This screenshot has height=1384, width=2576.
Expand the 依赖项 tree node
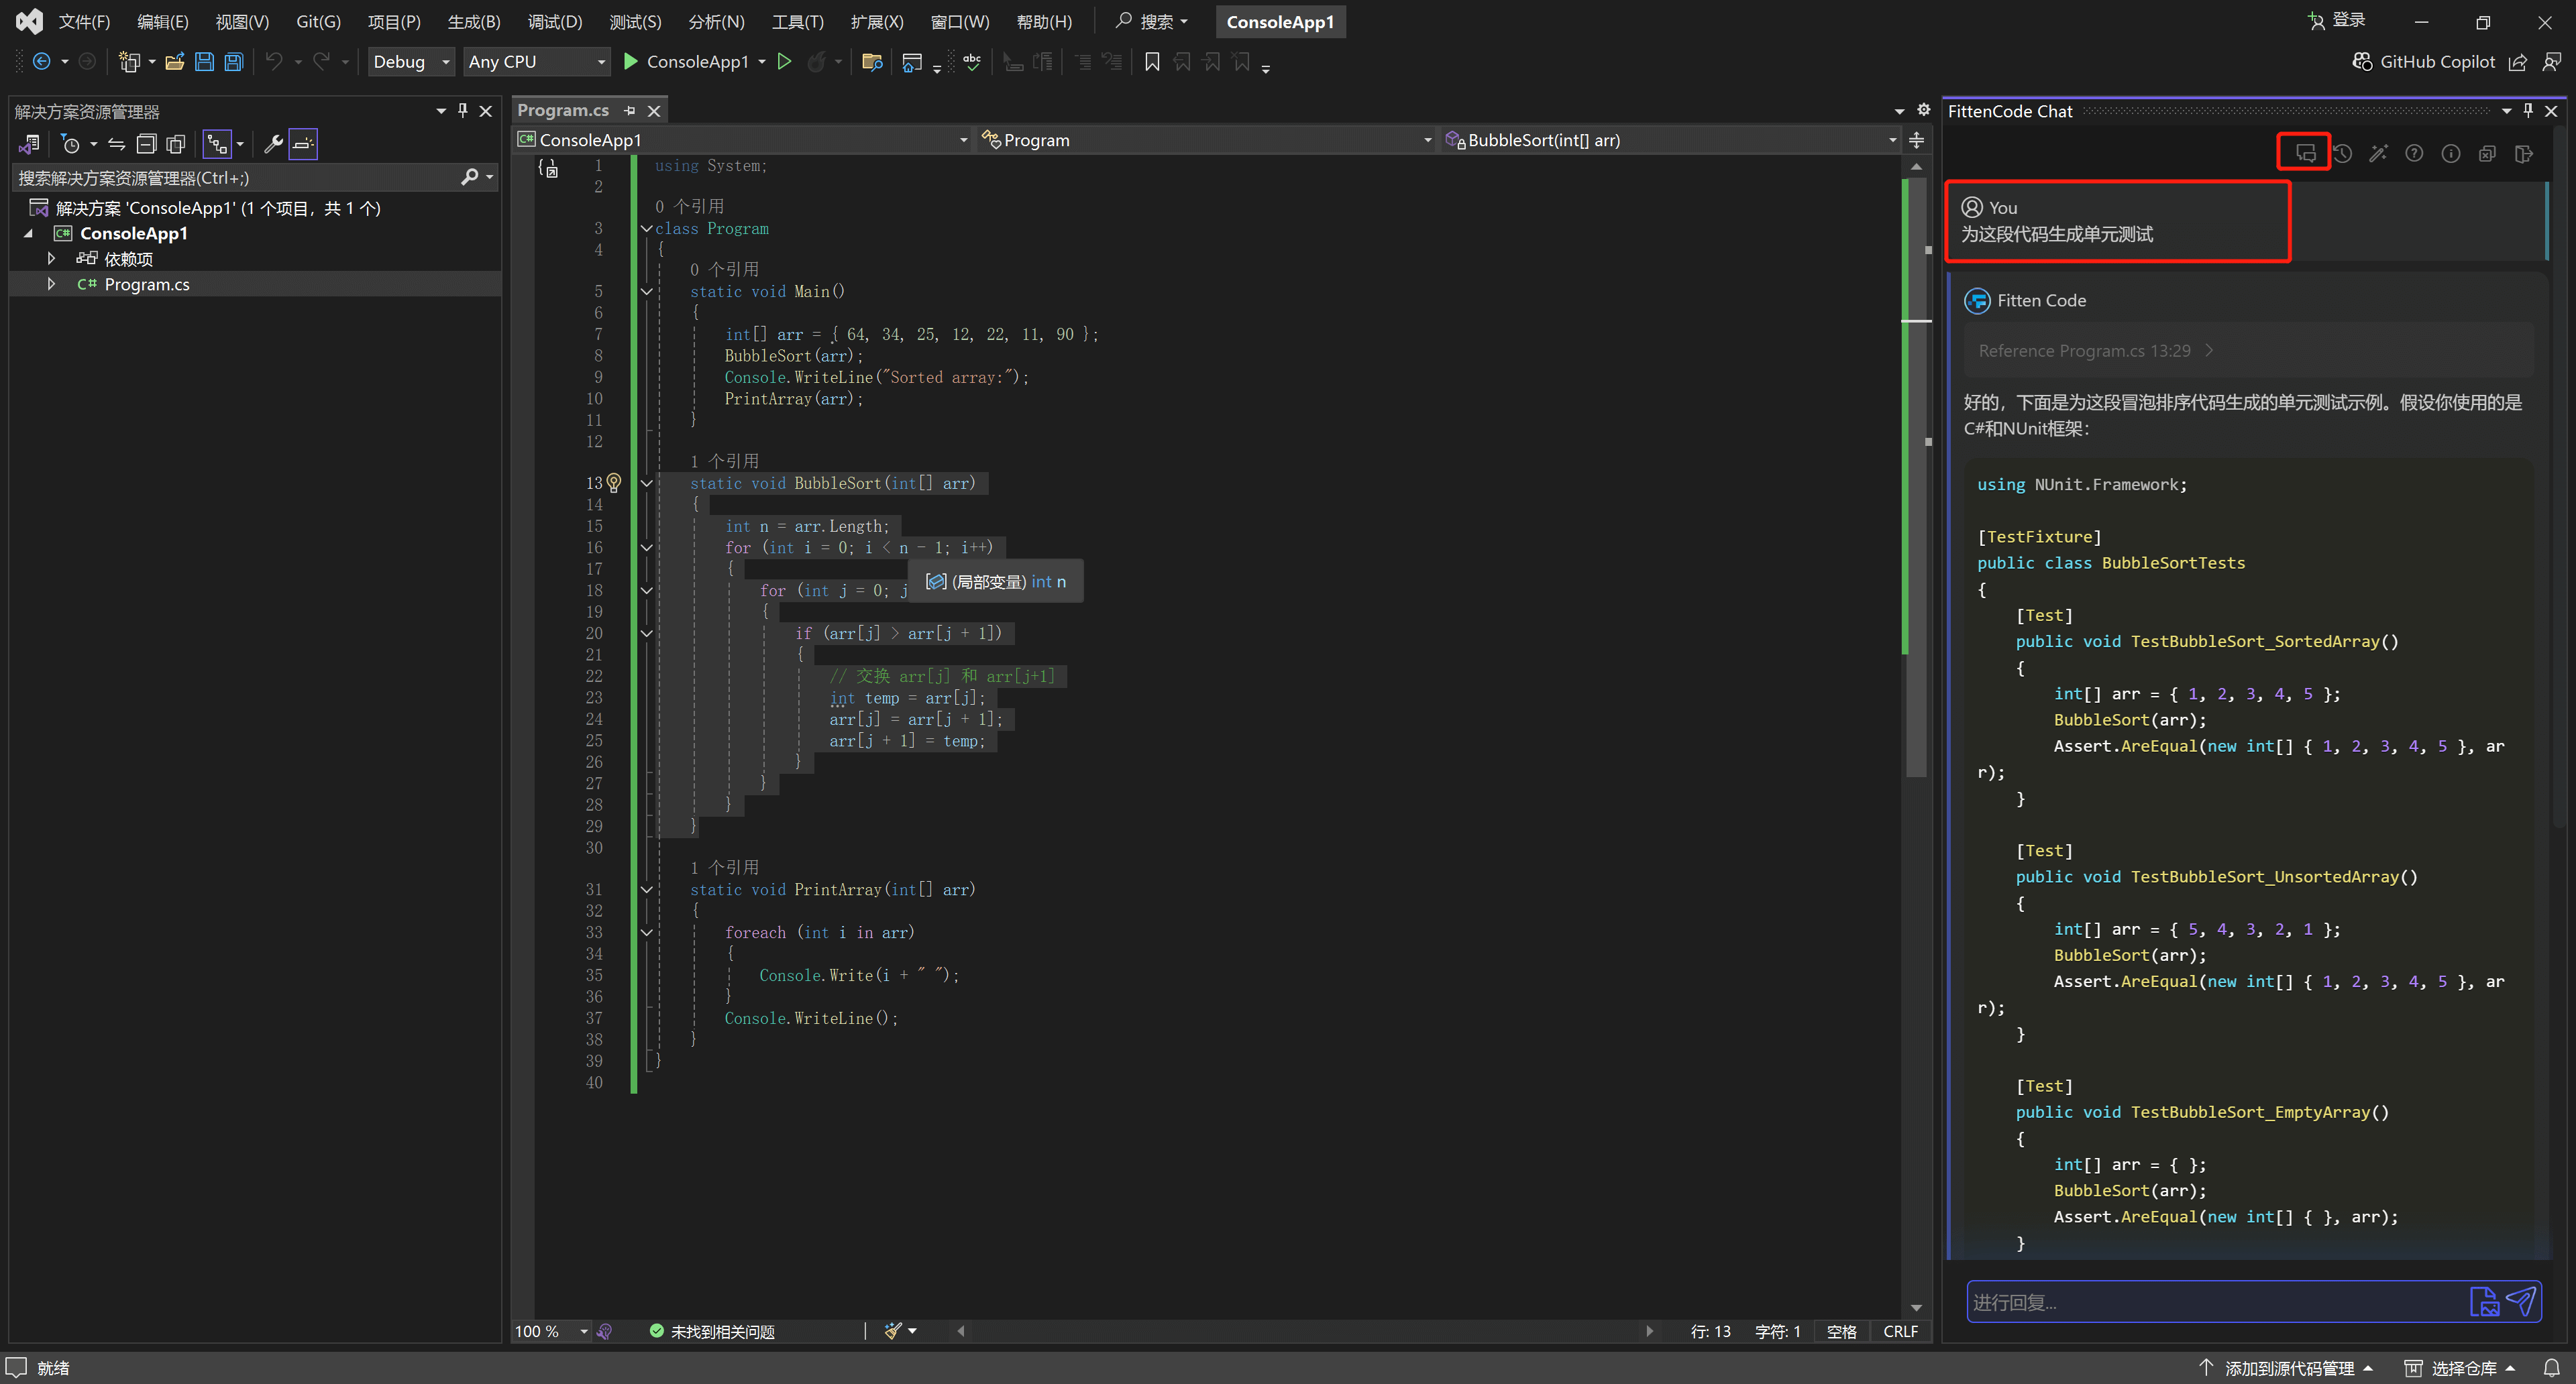(x=51, y=259)
